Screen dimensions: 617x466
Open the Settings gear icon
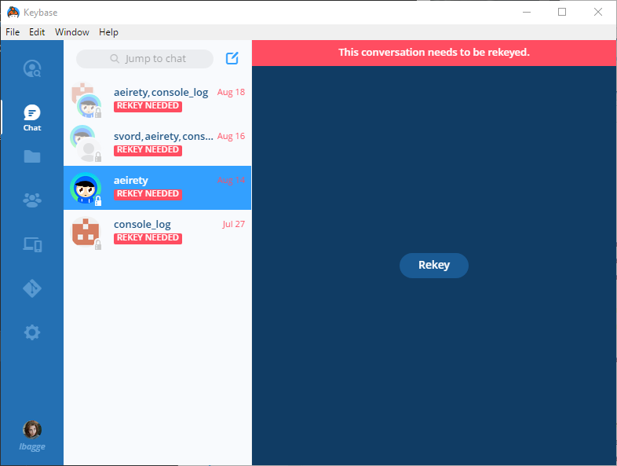point(32,332)
